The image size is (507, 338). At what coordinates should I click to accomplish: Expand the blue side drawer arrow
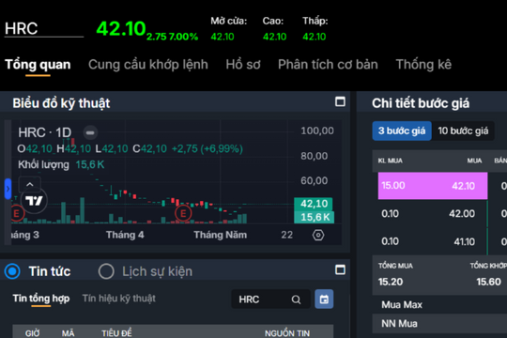coord(8,189)
